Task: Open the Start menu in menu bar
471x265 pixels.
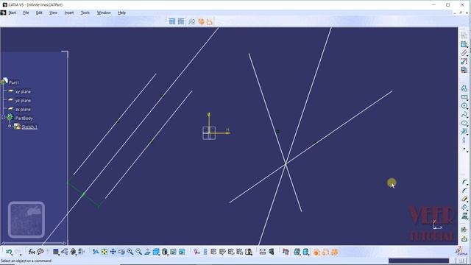Action: coord(12,13)
